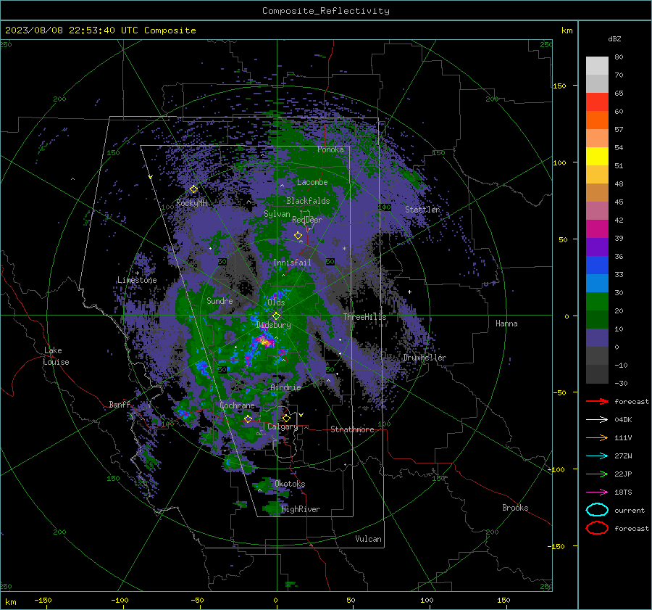652x610 pixels.
Task: Click the yellow diamond marker below RedDeer
Action: click(298, 235)
